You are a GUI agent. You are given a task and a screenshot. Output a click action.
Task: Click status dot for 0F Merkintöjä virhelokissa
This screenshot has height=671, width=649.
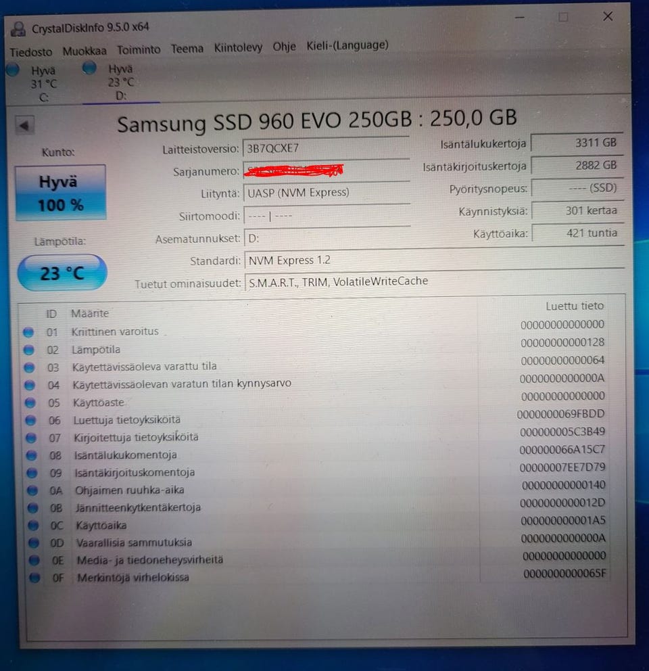click(34, 578)
